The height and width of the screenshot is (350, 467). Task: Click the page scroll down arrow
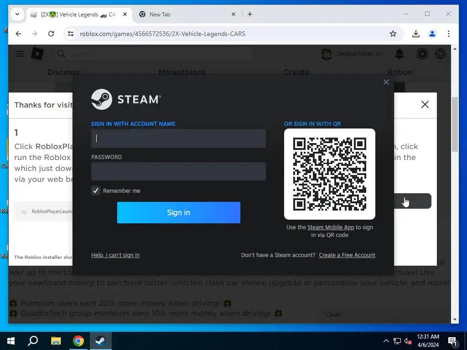point(455,319)
